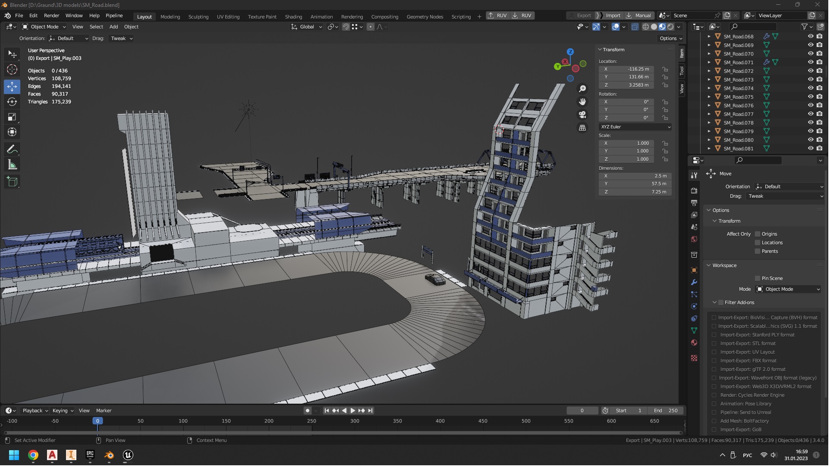The height and width of the screenshot is (467, 830).
Task: Click the pan view hand icon
Action: pos(583,102)
